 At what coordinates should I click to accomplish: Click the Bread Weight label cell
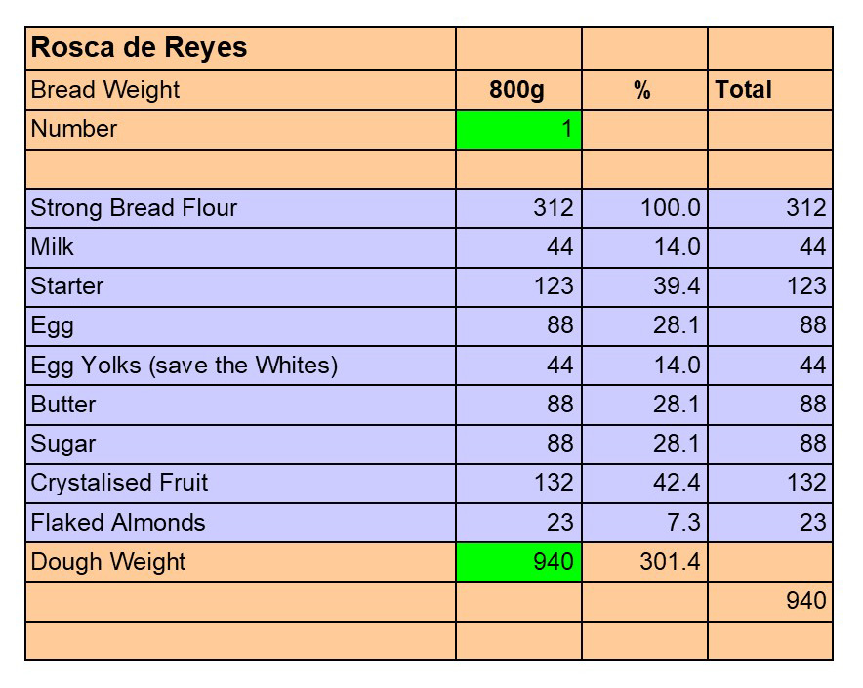click(x=240, y=90)
